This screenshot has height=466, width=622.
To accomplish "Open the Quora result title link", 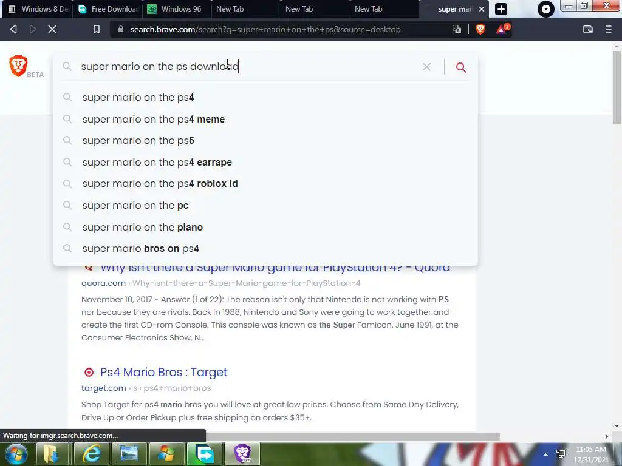I will point(275,269).
